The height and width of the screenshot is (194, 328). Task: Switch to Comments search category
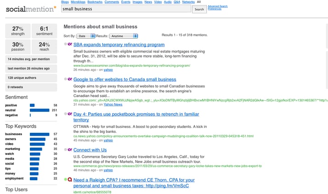pyautogui.click(x=112, y=2)
